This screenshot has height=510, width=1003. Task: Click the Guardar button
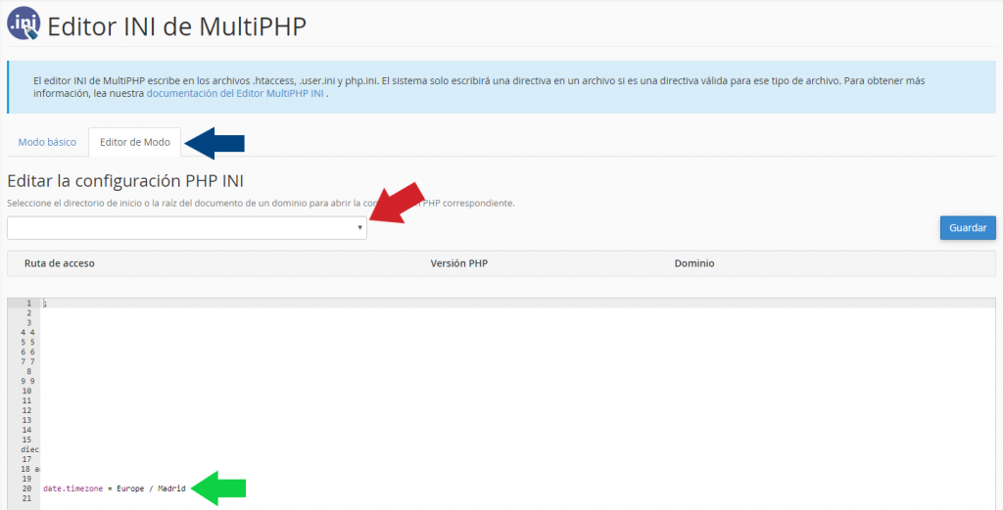(x=967, y=227)
